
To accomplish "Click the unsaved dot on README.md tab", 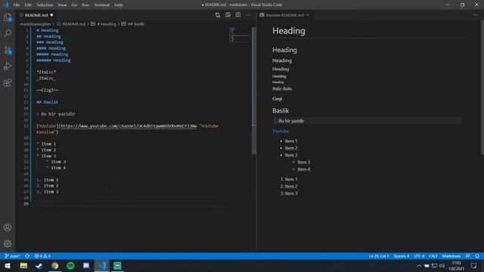I will [x=51, y=15].
